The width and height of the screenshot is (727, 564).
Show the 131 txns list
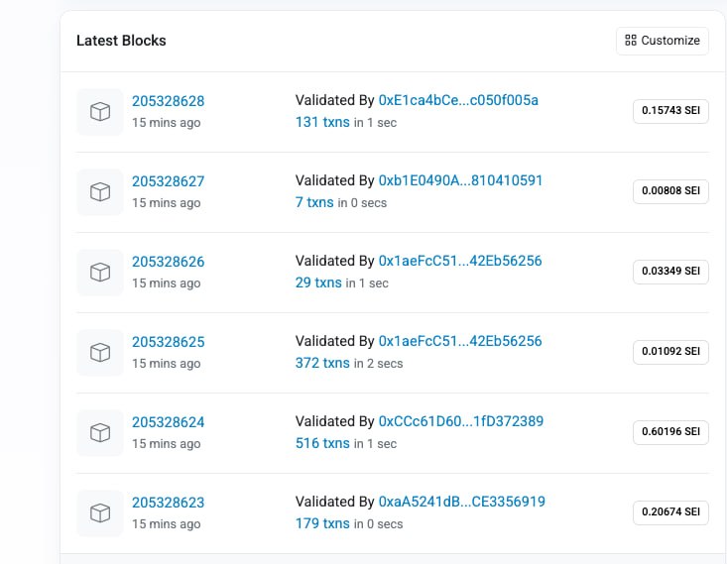pyautogui.click(x=322, y=122)
